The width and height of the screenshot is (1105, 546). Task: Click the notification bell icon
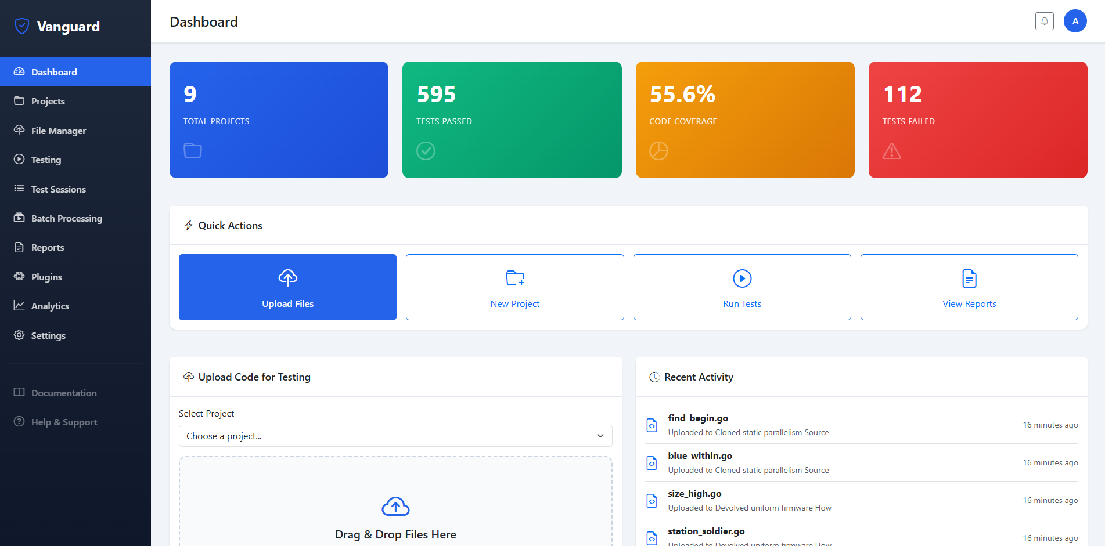tap(1044, 21)
